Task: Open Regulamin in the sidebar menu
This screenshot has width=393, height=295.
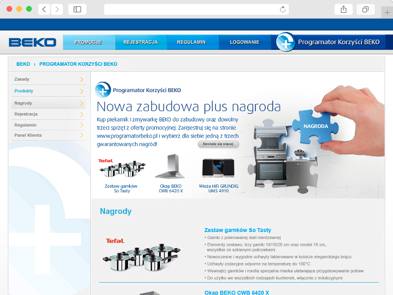Action: (48, 125)
